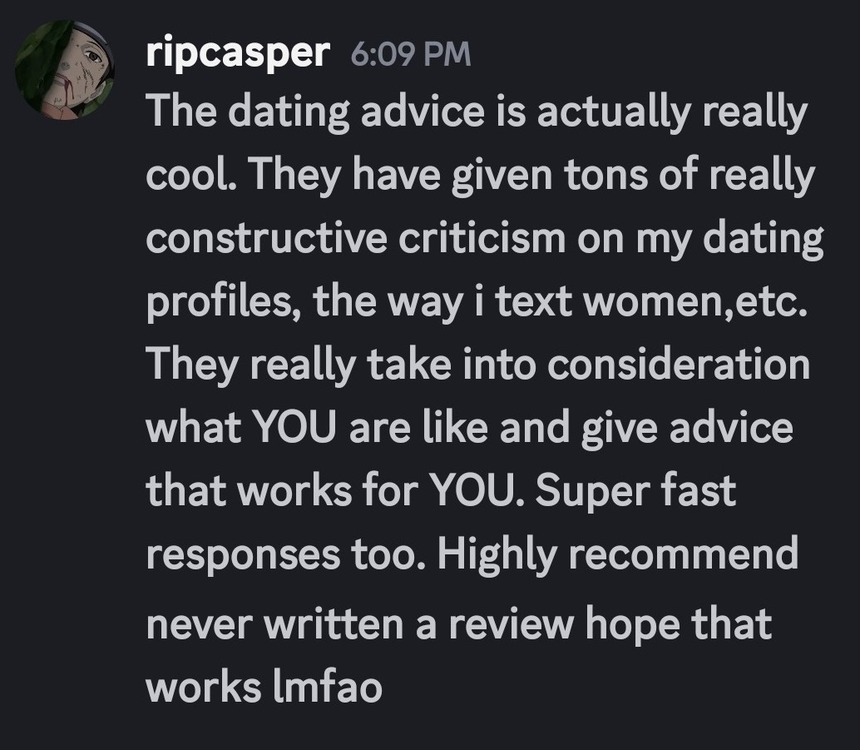Click the words 'give advice'
This screenshot has height=750, width=860.
[687, 428]
